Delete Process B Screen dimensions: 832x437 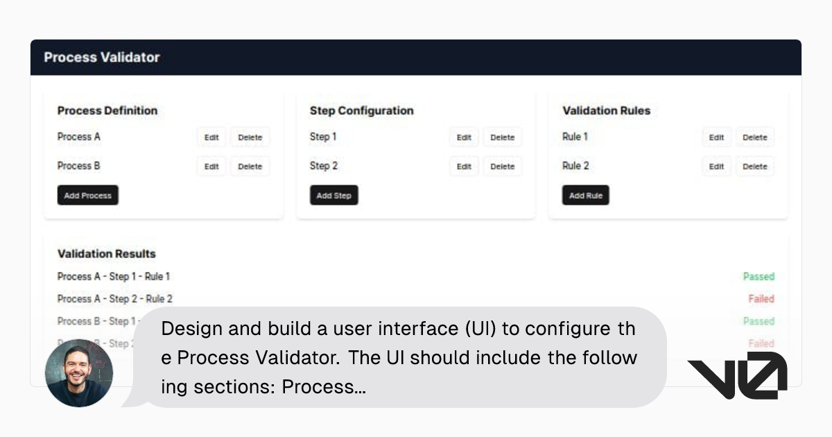pyautogui.click(x=250, y=166)
